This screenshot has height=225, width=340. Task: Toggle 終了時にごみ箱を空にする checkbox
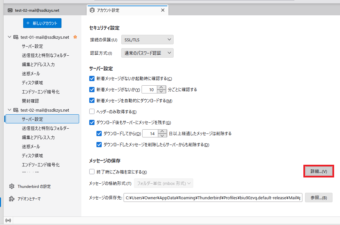tap(92, 172)
